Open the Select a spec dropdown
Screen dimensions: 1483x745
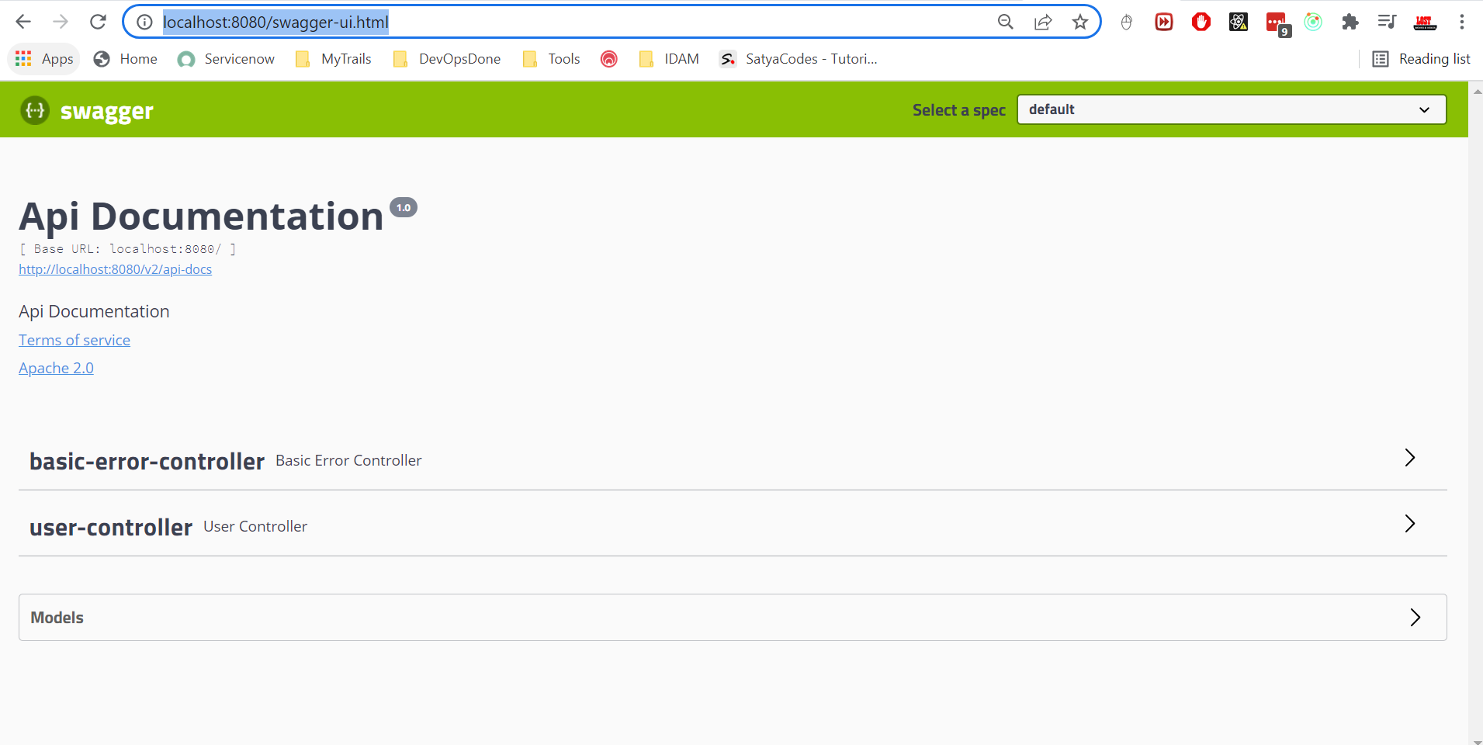point(1231,109)
